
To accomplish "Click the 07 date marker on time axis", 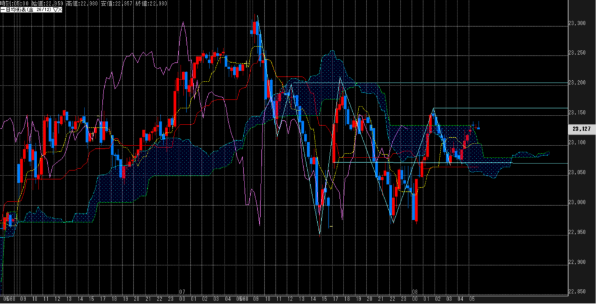I will (x=182, y=291).
